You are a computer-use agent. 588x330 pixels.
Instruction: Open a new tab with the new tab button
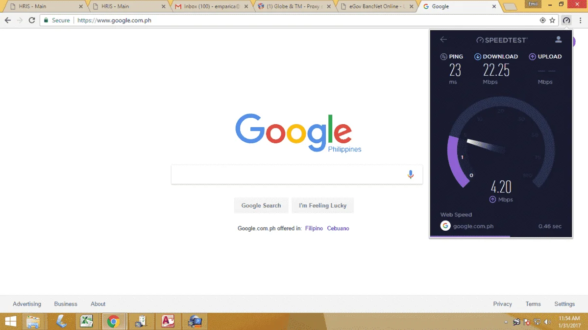click(510, 7)
